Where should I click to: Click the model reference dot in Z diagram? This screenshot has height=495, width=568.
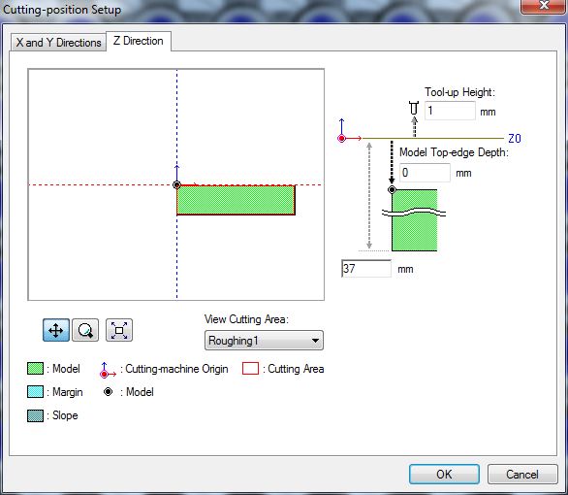(392, 189)
